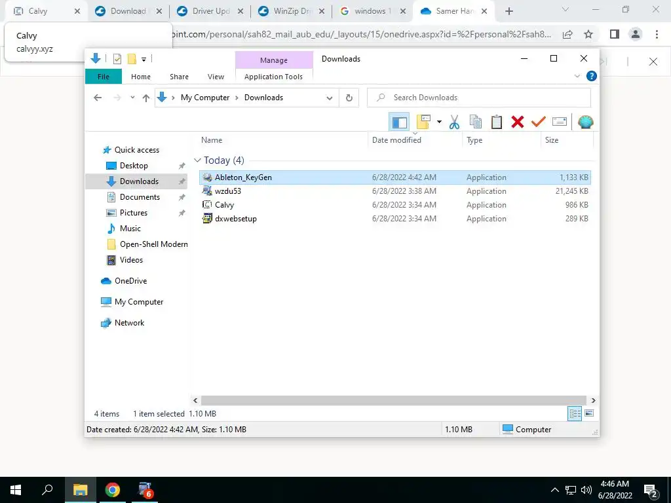The height and width of the screenshot is (503, 671).
Task: Click My Computer in the address breadcrumb
Action: pyautogui.click(x=205, y=98)
